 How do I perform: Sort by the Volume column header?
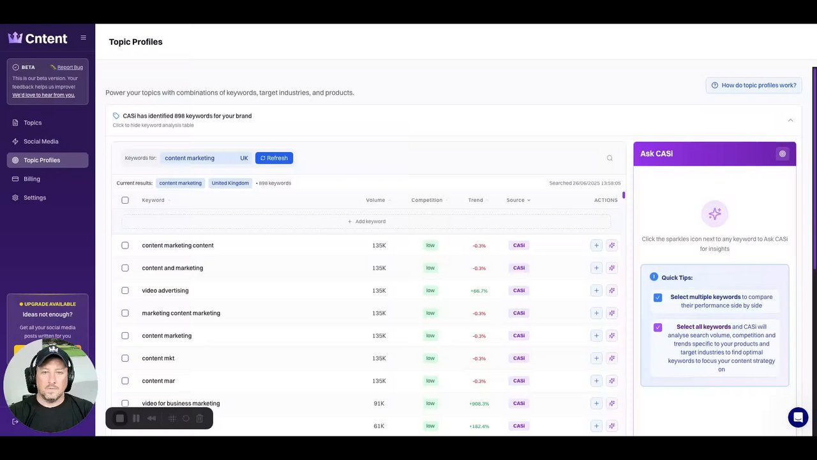(x=378, y=200)
